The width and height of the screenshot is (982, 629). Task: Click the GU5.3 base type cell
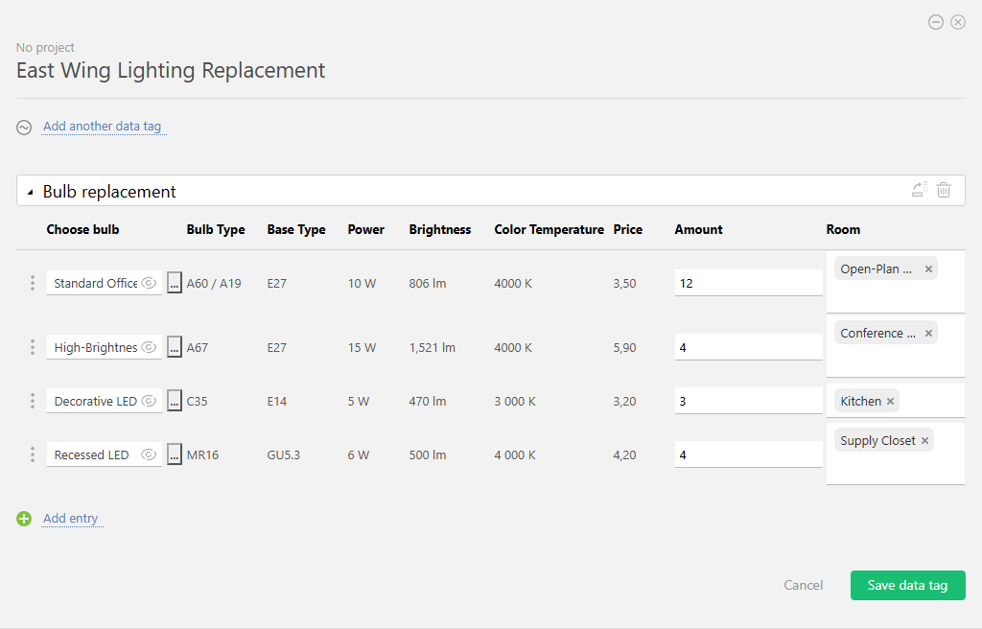[284, 454]
